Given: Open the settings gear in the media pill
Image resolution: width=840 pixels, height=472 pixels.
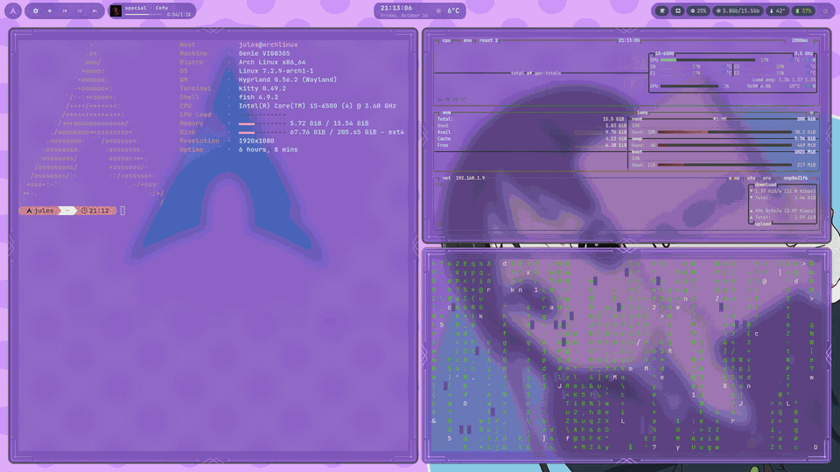Looking at the screenshot, I should point(35,10).
